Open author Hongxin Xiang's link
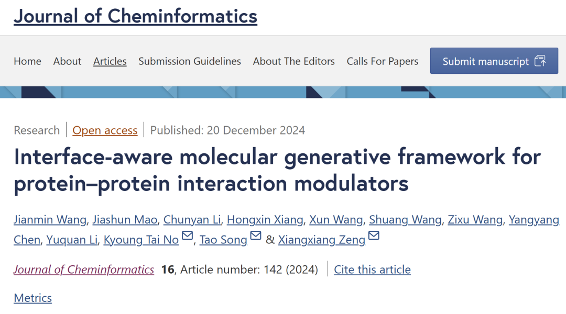 coord(265,220)
